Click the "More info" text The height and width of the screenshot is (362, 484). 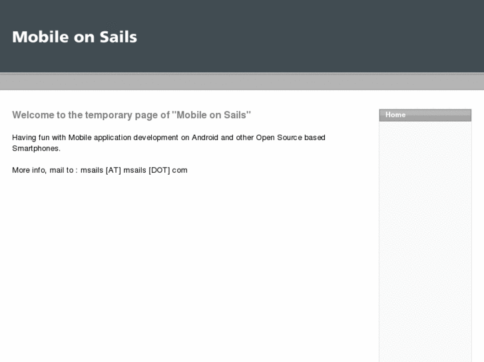[x=29, y=170]
